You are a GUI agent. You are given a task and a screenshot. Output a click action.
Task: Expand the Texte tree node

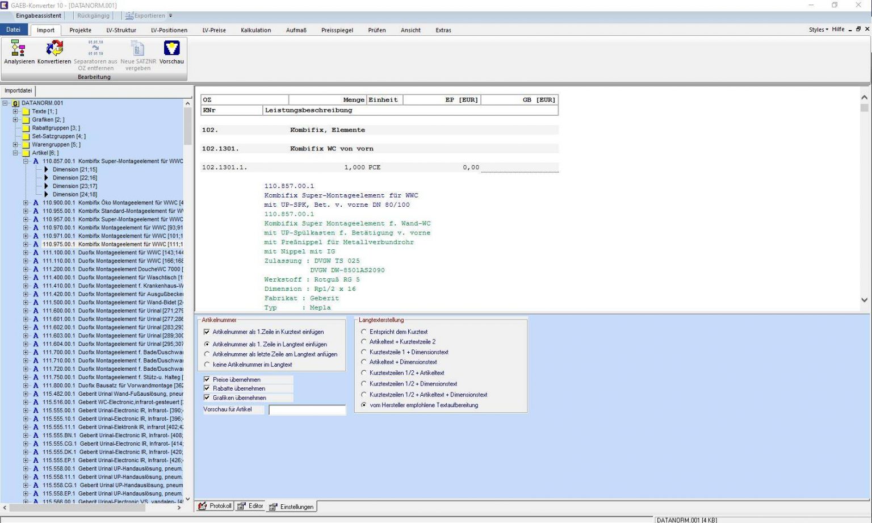[15, 112]
